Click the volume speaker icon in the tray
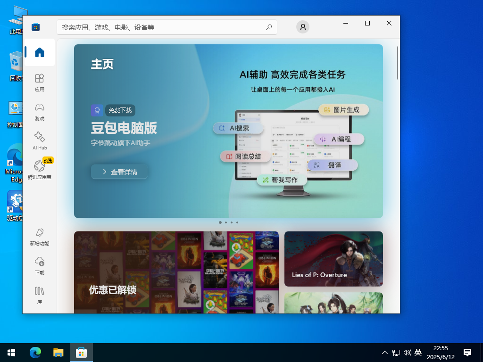Viewport: 483px width, 362px height. pos(407,353)
